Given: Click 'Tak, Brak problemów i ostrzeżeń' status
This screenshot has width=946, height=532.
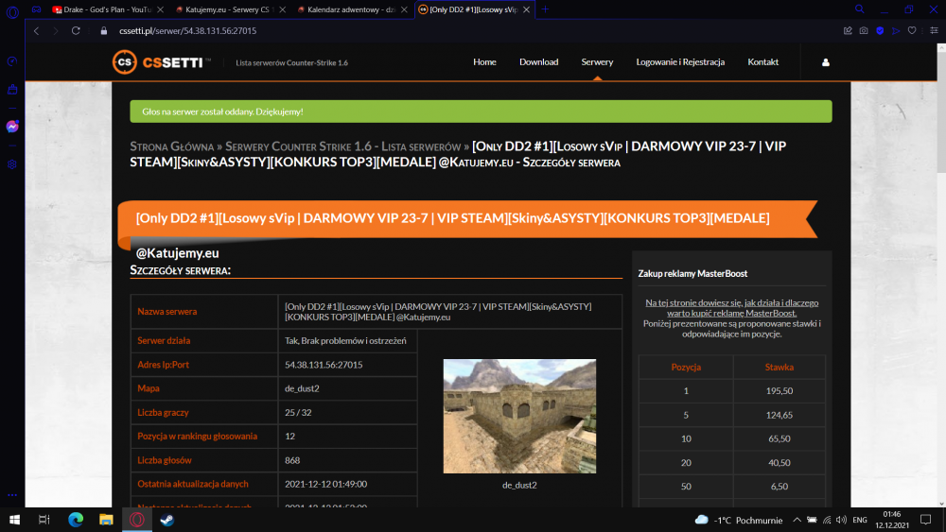Looking at the screenshot, I should coord(345,340).
